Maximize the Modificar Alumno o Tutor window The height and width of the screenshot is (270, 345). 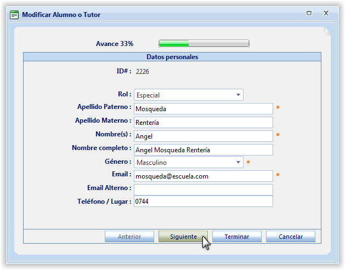coord(309,13)
